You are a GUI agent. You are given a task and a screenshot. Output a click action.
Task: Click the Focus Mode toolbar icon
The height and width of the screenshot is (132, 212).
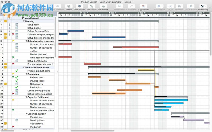[x=158, y=6]
